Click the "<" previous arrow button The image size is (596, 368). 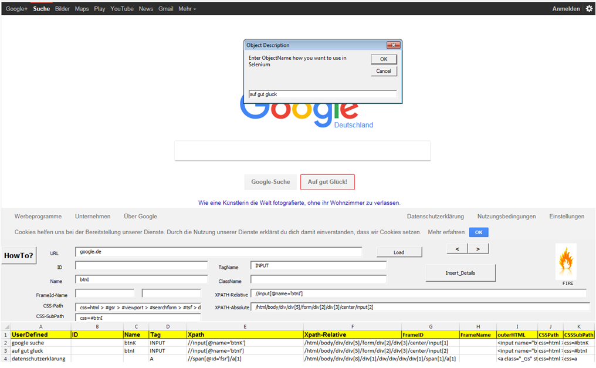pyautogui.click(x=456, y=248)
